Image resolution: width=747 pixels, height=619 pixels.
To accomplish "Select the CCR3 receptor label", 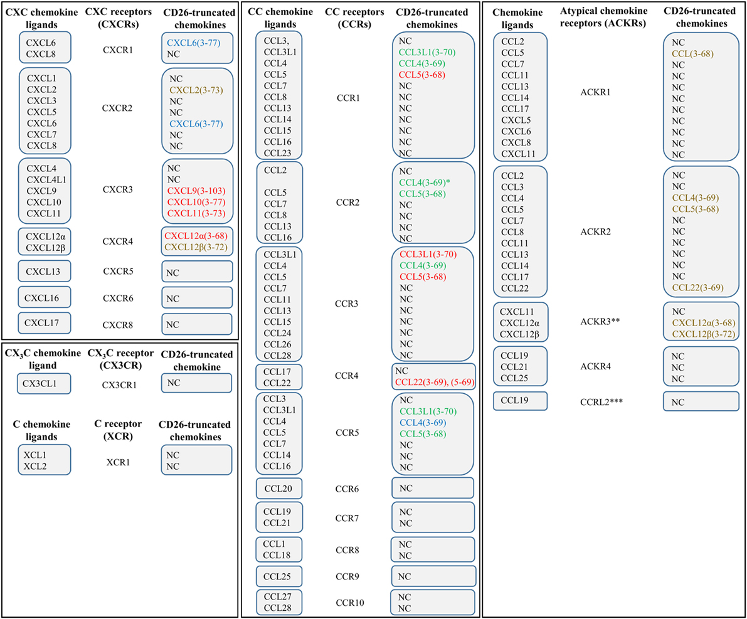I will pyautogui.click(x=346, y=304).
